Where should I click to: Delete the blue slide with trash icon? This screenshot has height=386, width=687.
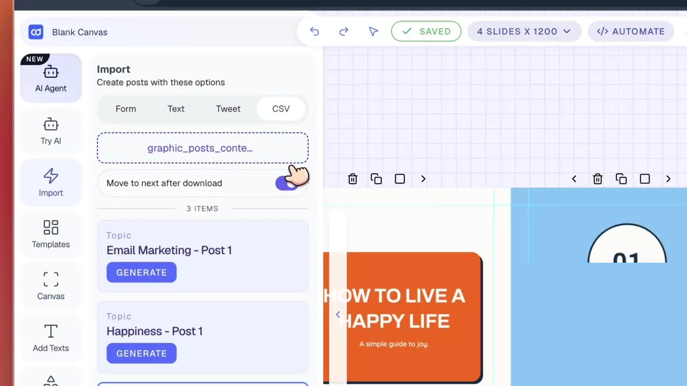pyautogui.click(x=598, y=179)
